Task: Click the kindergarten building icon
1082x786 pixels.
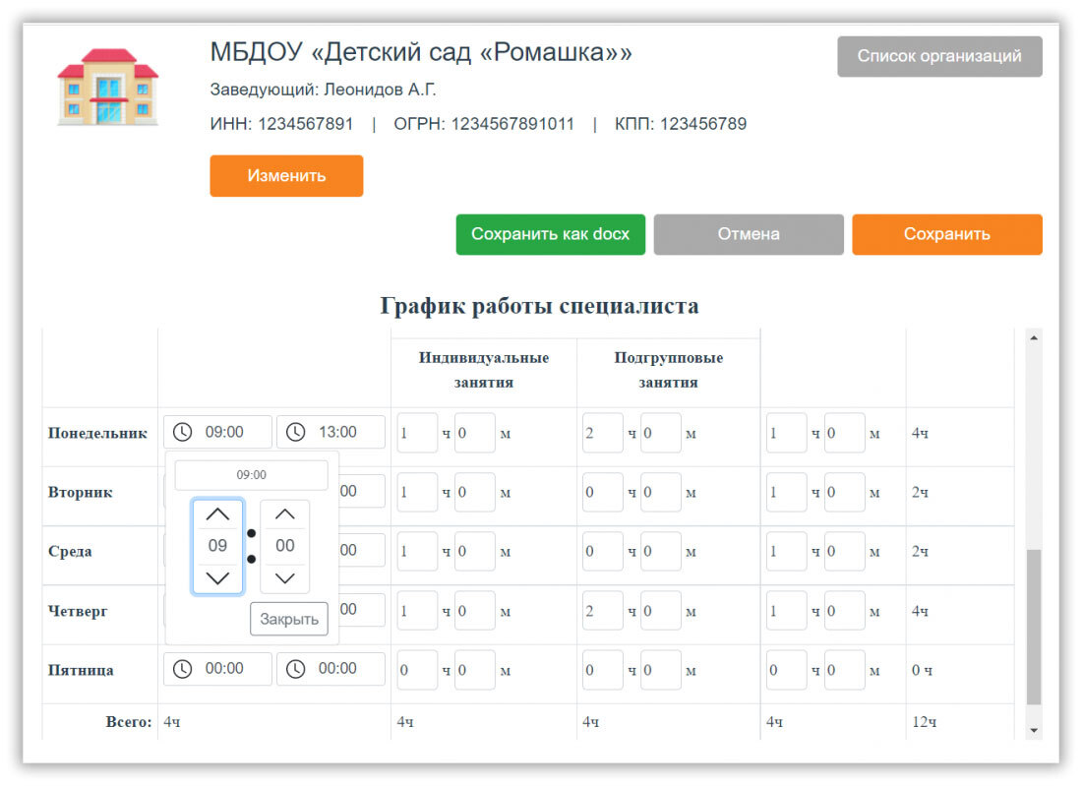Action: pyautogui.click(x=107, y=87)
